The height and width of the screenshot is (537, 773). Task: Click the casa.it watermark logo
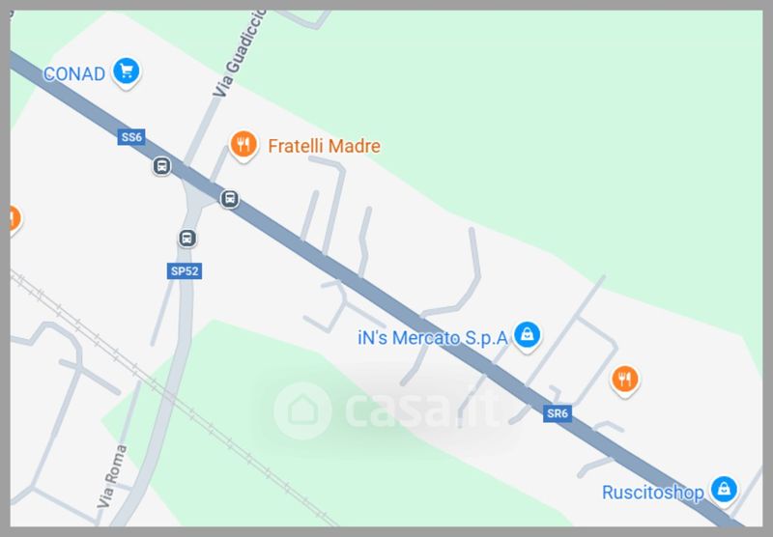[386, 410]
